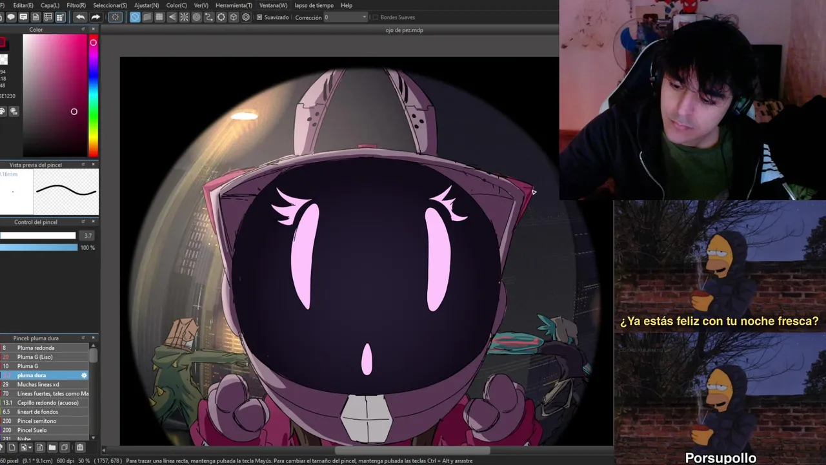Enable radial snap
The image size is (826, 465).
(184, 17)
